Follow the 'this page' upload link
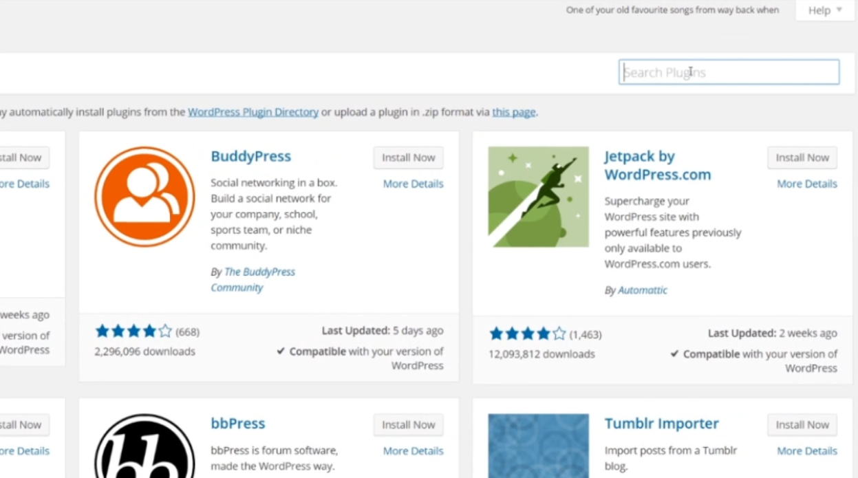This screenshot has width=858, height=478. (514, 111)
